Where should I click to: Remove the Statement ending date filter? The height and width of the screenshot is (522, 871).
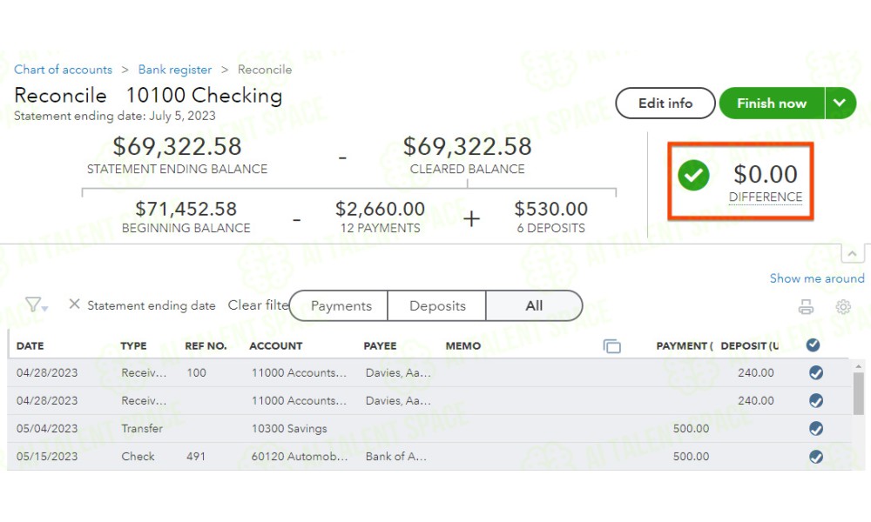pos(74,304)
